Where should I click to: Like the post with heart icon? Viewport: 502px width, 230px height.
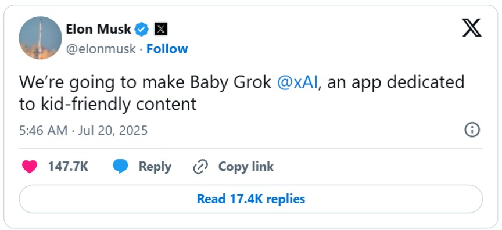pyautogui.click(x=30, y=167)
